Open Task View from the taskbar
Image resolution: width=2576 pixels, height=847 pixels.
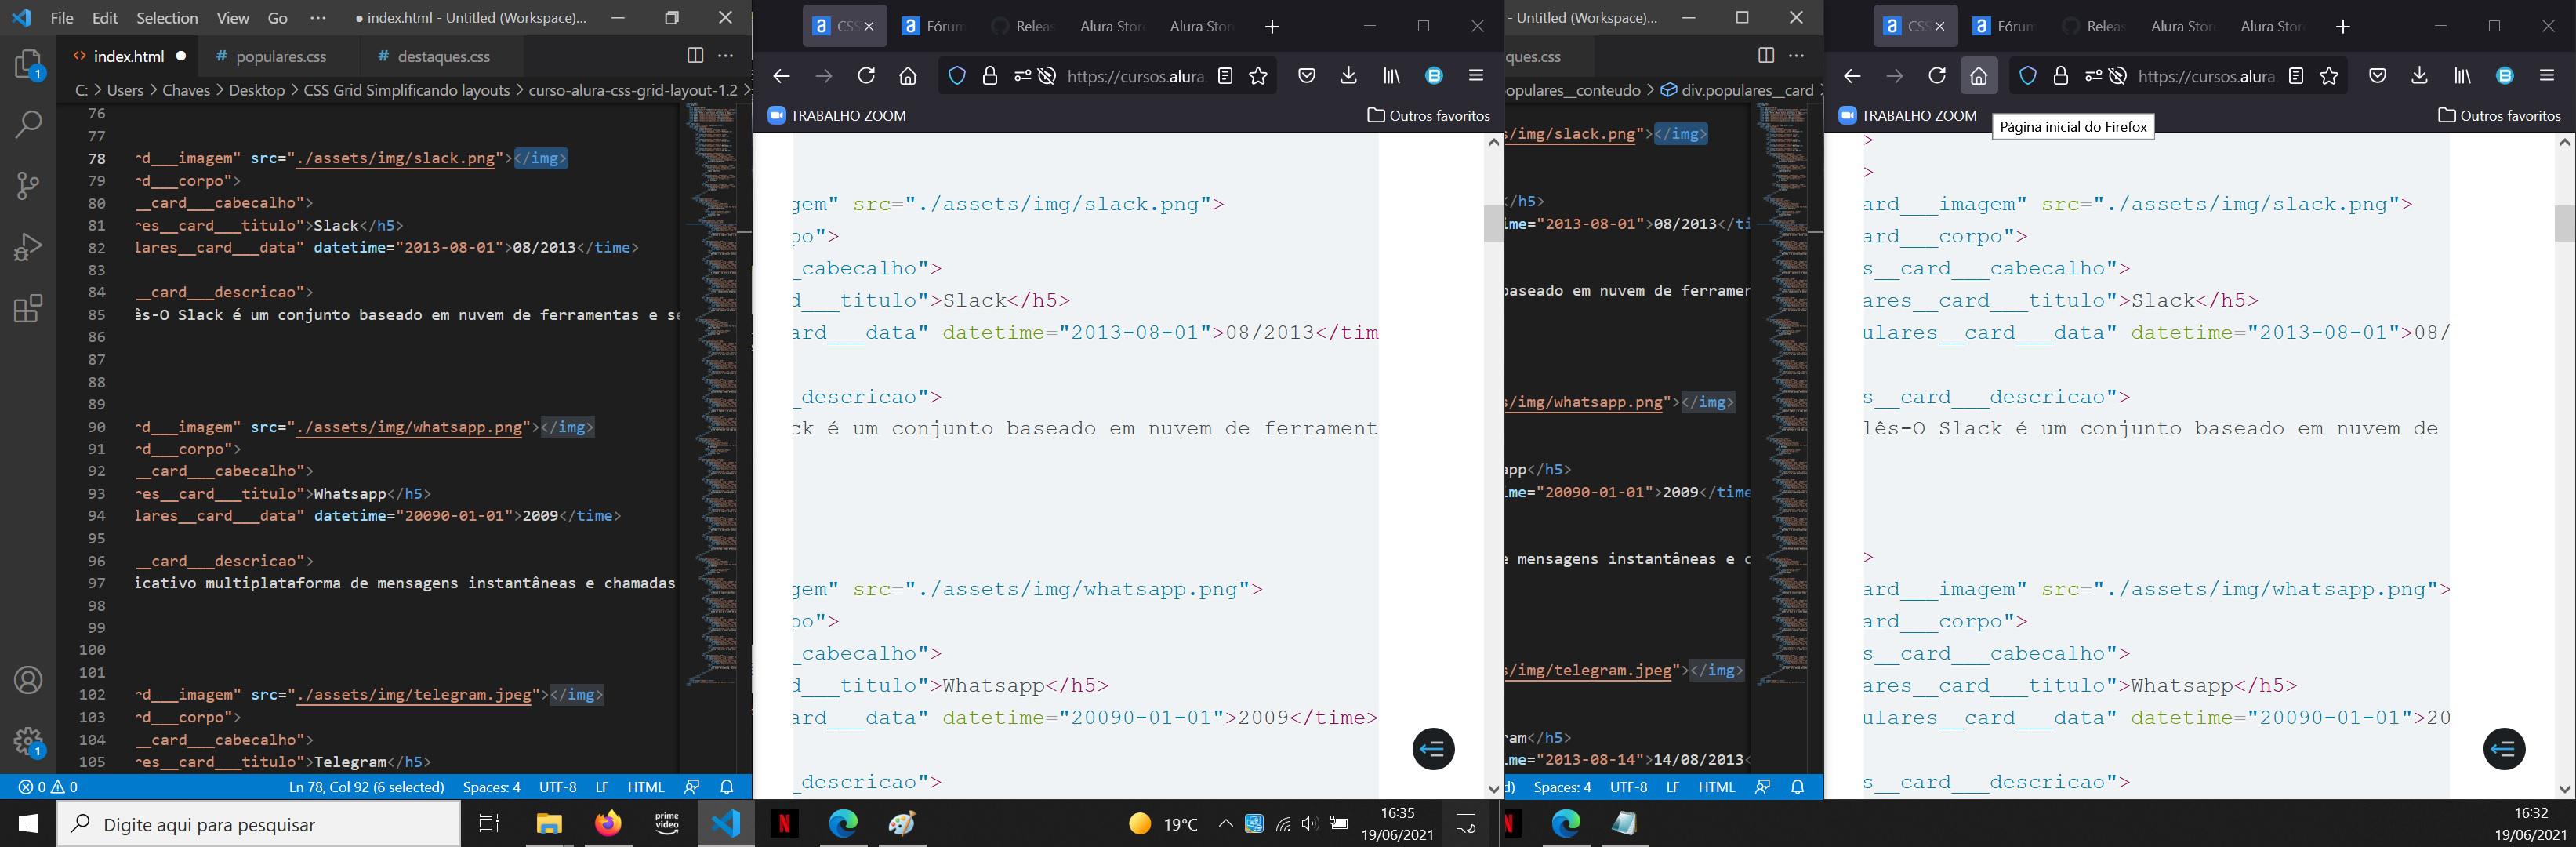(489, 824)
